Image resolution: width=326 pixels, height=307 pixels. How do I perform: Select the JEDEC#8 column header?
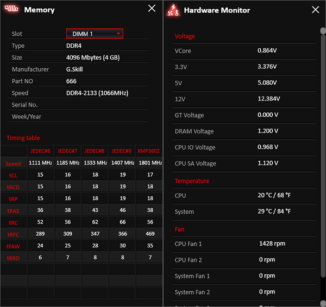(95, 151)
